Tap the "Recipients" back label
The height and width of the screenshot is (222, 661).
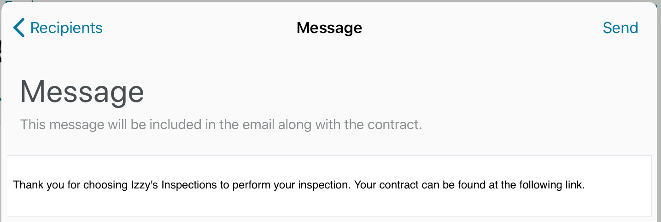point(66,28)
